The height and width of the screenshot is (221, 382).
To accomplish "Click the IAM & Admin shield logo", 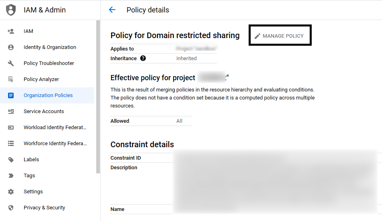I will coord(11,10).
